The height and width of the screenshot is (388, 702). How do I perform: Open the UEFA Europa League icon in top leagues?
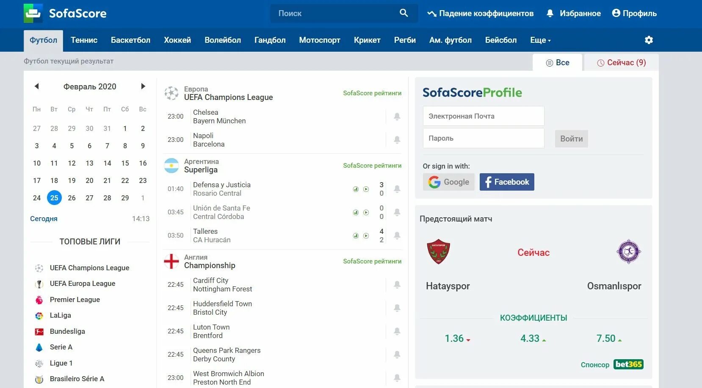pos(39,284)
